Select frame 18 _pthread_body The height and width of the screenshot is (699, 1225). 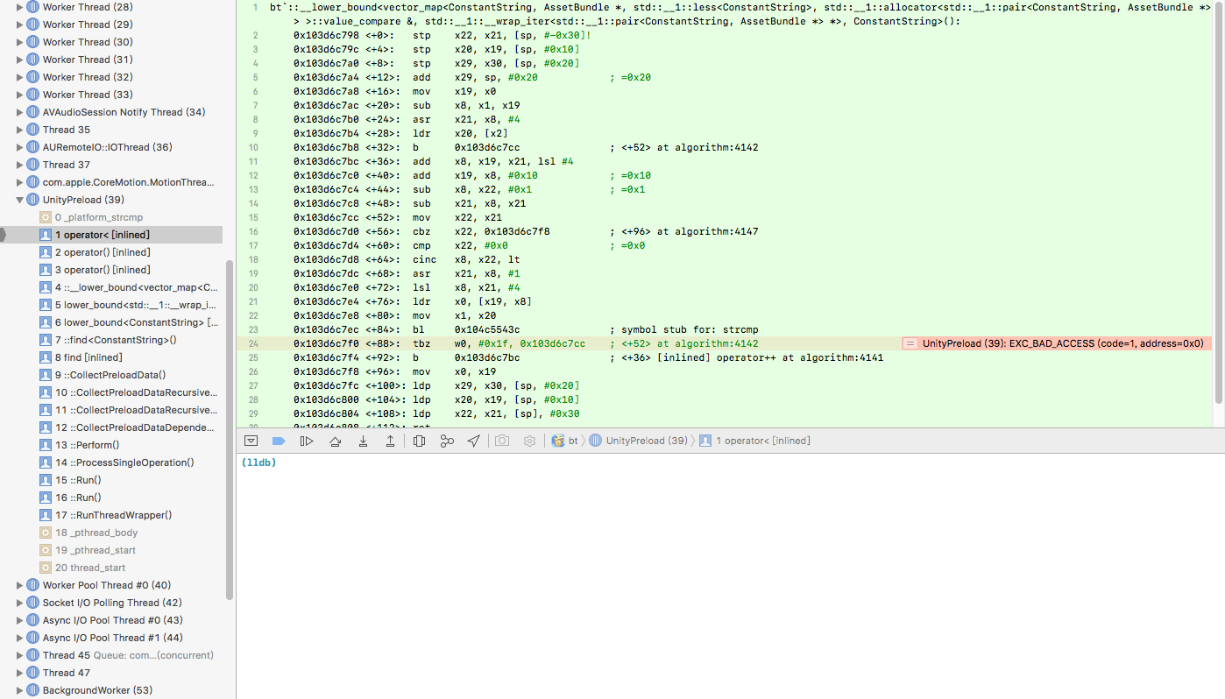click(111, 533)
